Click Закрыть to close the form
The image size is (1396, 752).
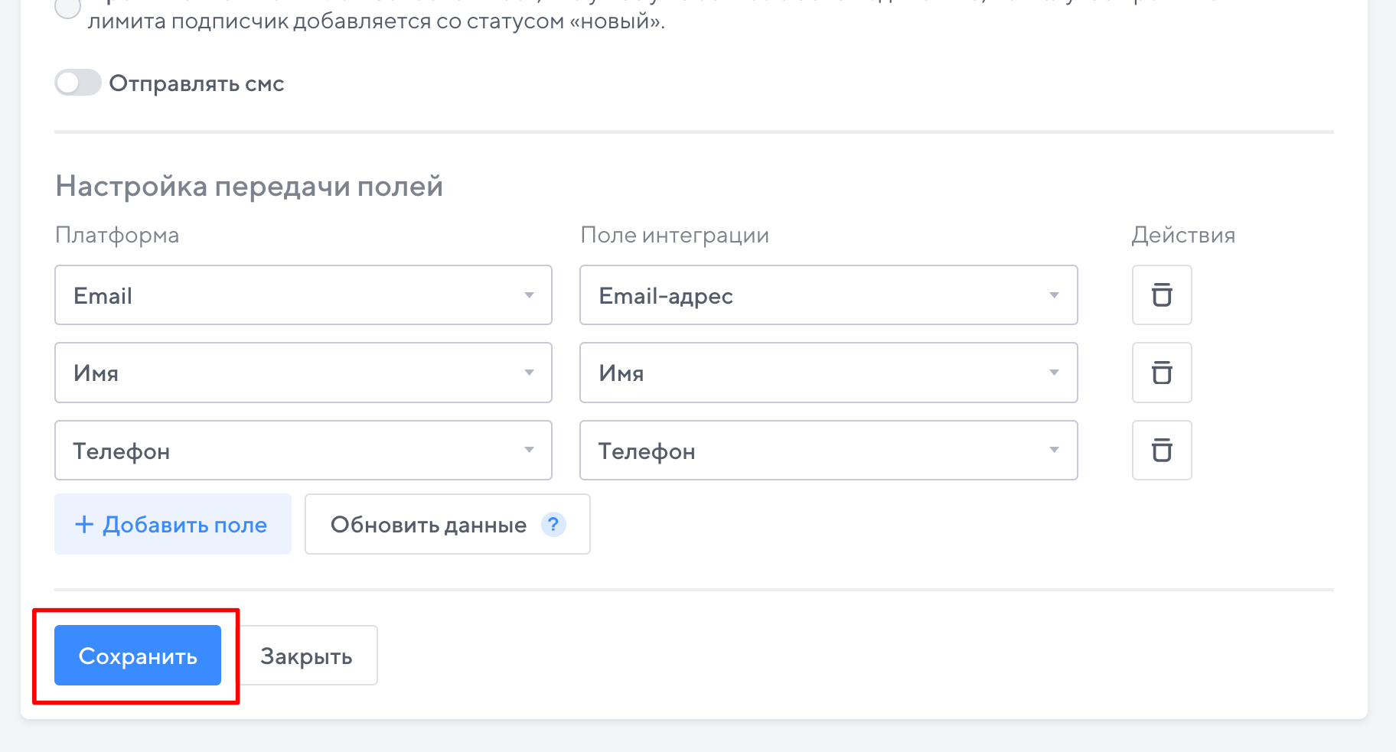306,656
